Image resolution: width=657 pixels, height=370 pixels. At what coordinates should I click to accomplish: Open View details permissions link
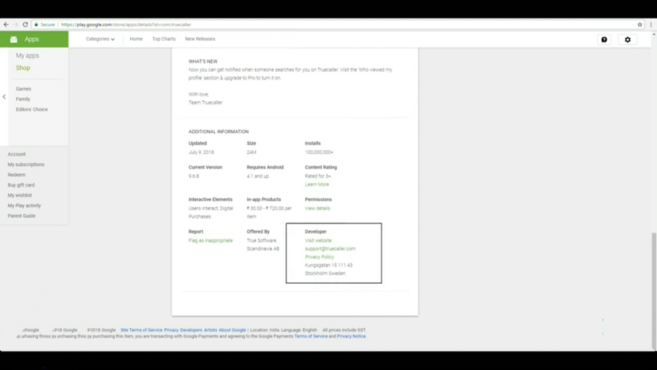317,208
